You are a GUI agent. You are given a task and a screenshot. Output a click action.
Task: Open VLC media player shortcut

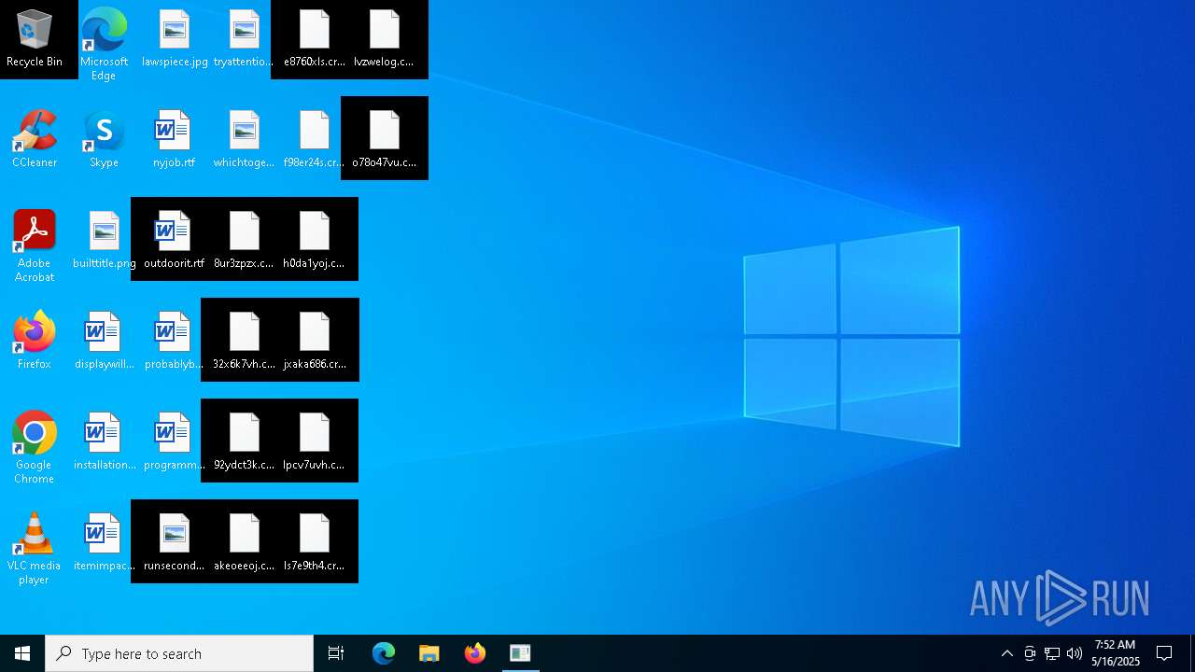(35, 548)
